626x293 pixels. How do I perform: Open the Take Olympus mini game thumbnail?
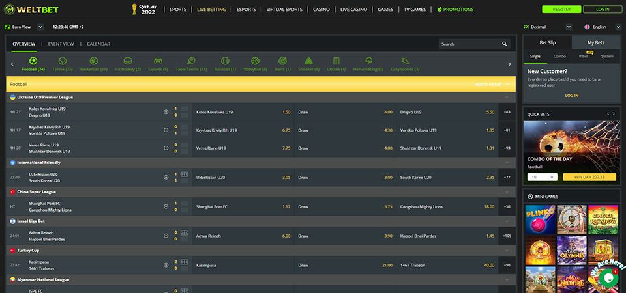(572, 250)
